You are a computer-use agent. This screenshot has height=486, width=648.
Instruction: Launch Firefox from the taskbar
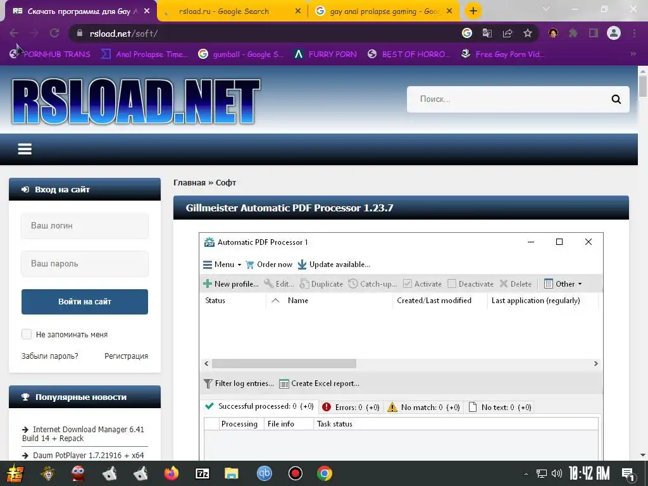point(171,473)
